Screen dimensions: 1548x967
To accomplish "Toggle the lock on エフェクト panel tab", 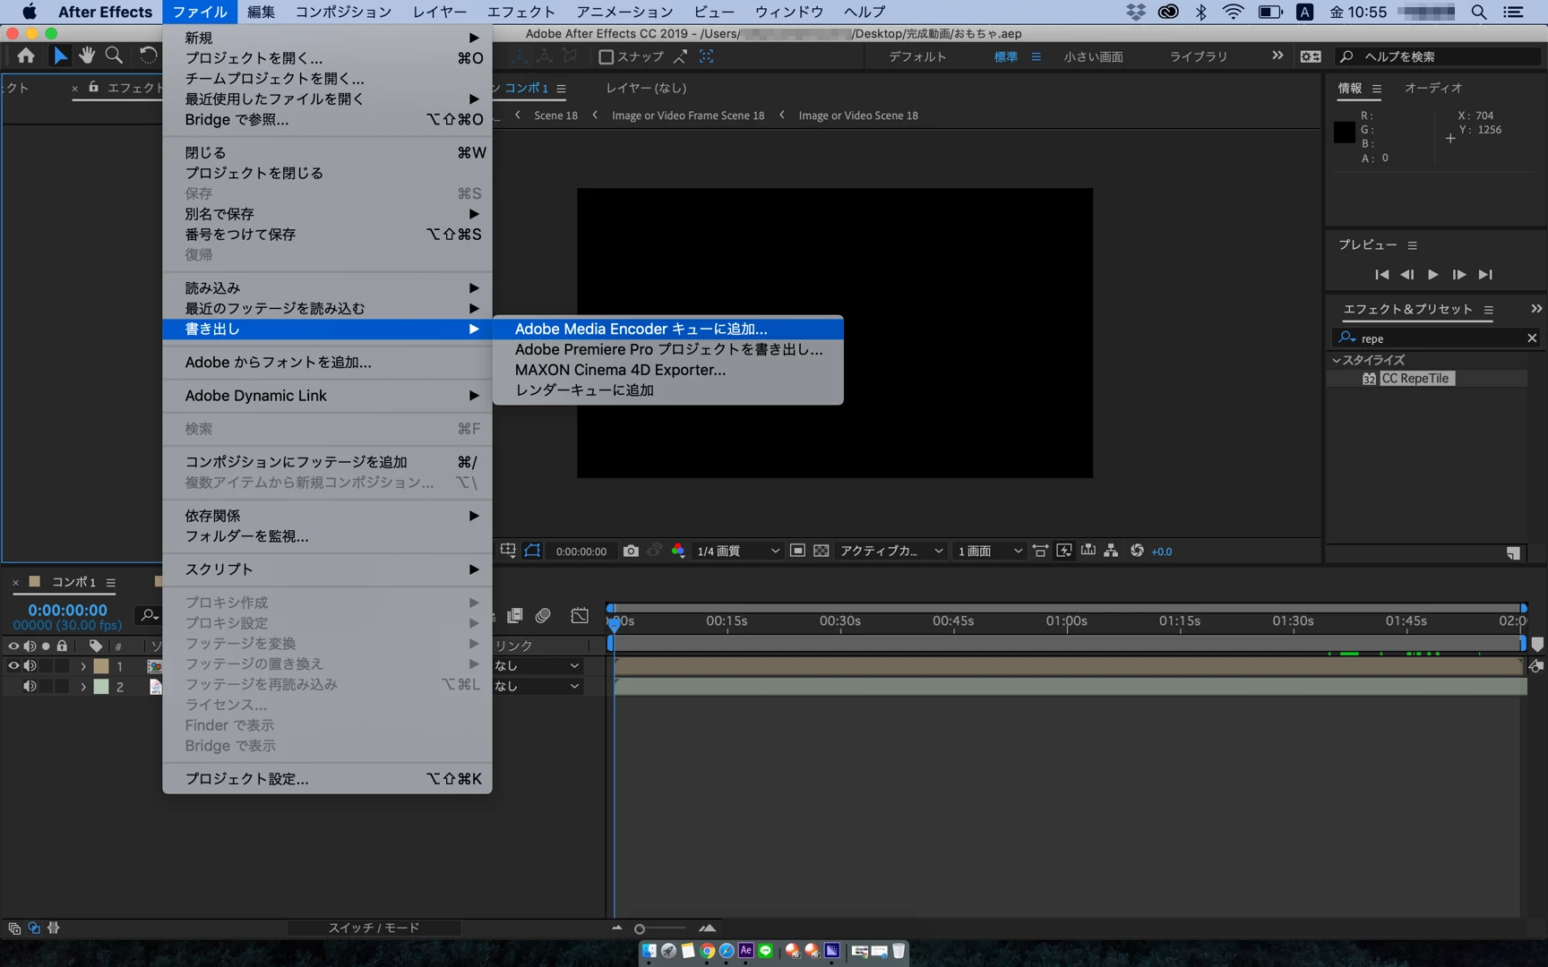I will click(x=93, y=87).
